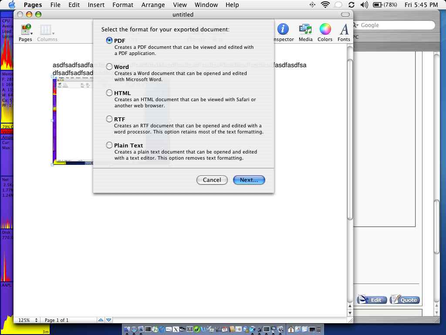Expand the Columns dropdown arrow
The image size is (446, 335).
pyautogui.click(x=53, y=34)
